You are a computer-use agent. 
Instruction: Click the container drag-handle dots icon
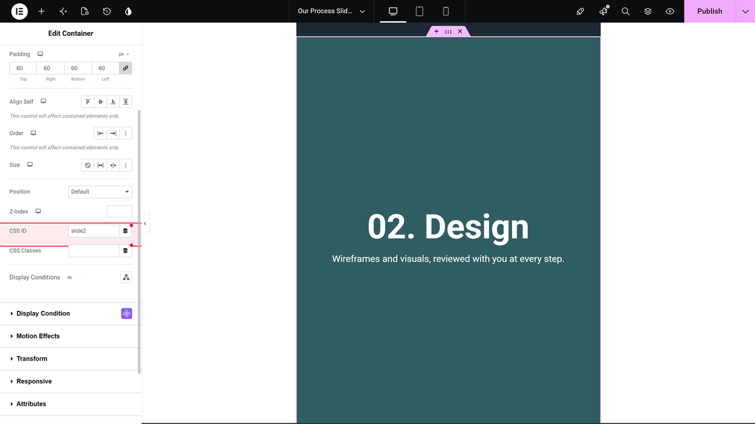[x=448, y=31]
